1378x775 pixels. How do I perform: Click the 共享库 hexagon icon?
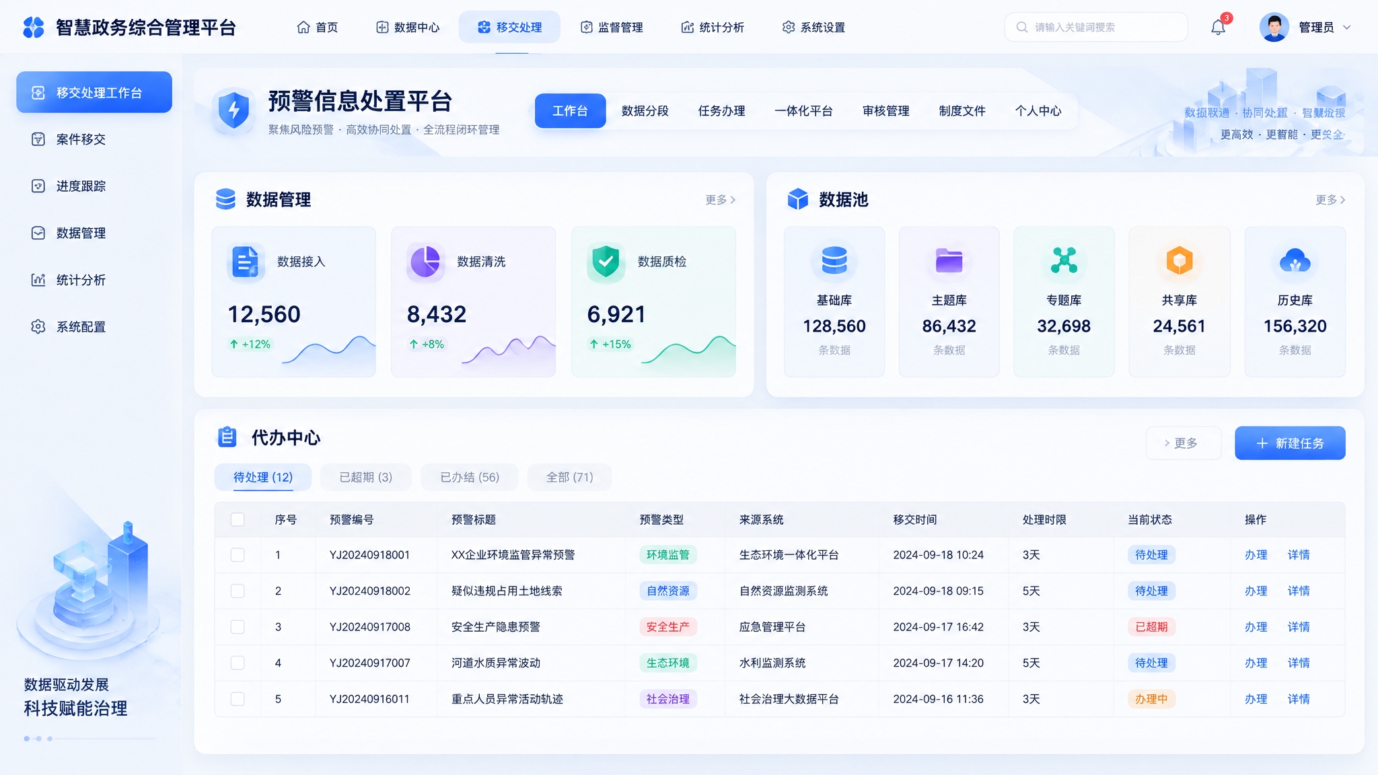point(1180,260)
